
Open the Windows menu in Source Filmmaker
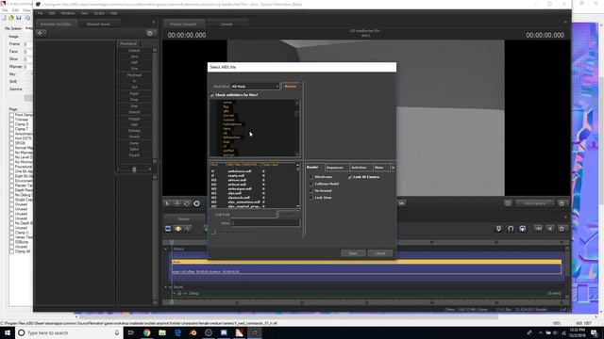(x=68, y=13)
